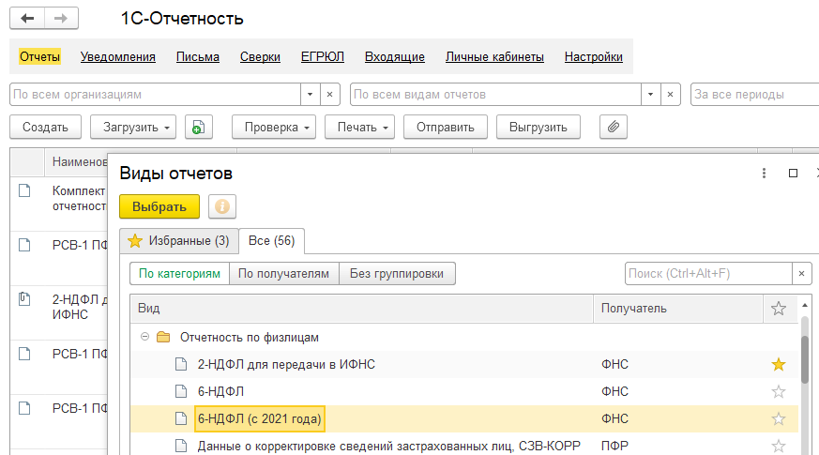This screenshot has height=455, width=819.
Task: Toggle favorite star for the plain 6-НДФЛ row
Action: pos(779,392)
